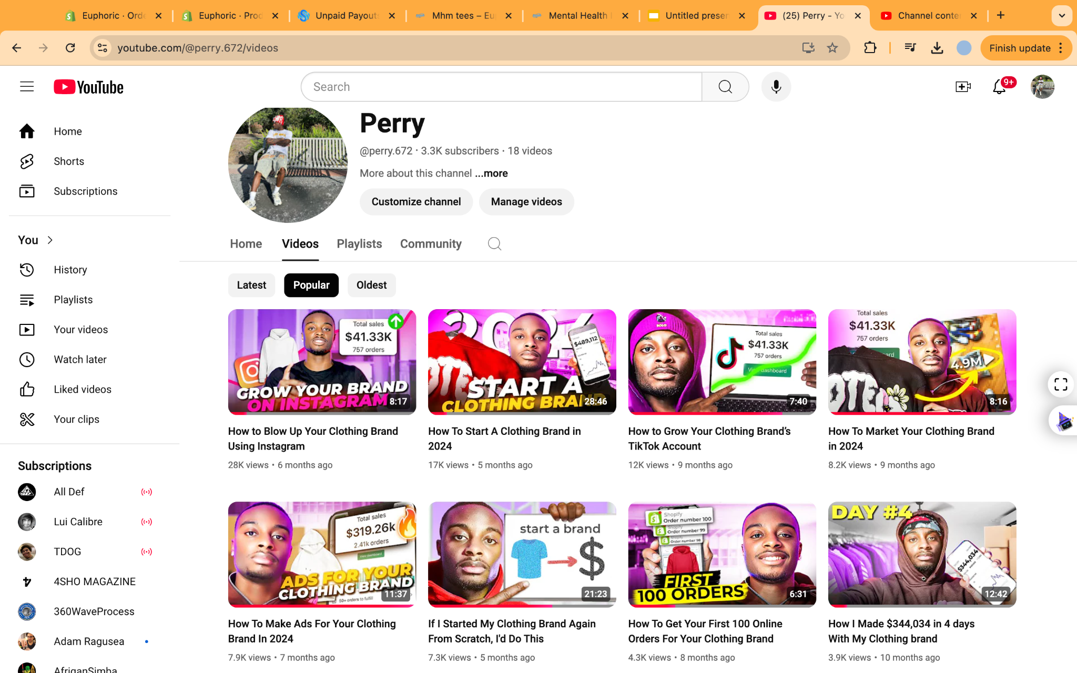Click the Customize channel button
The width and height of the screenshot is (1077, 673).
416,202
